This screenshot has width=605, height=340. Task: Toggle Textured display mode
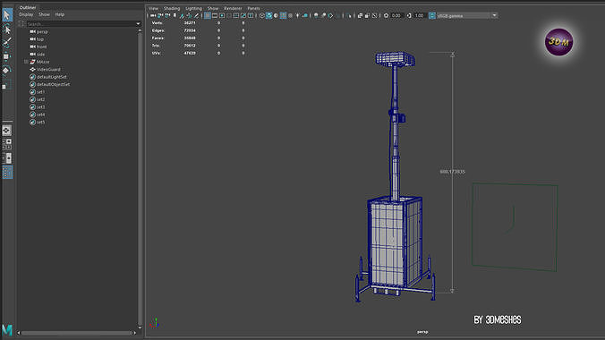click(290, 15)
